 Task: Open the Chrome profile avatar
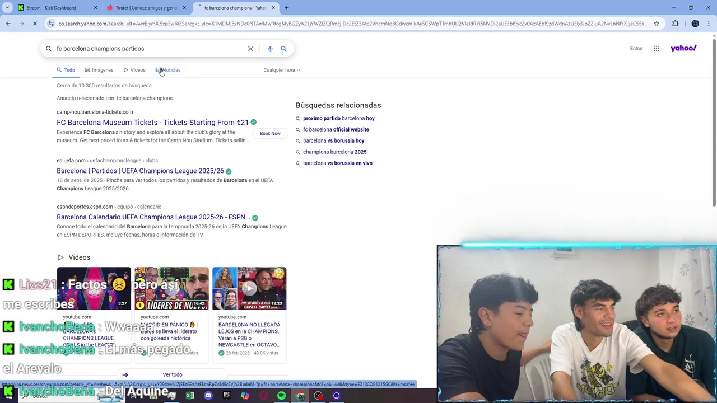[695, 24]
